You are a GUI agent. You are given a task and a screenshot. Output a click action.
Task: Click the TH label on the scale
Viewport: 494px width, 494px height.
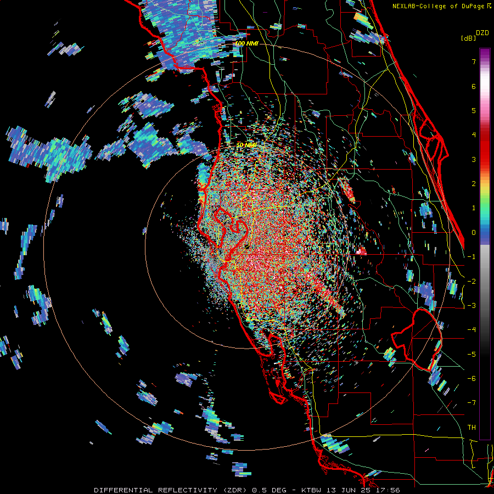click(x=471, y=428)
